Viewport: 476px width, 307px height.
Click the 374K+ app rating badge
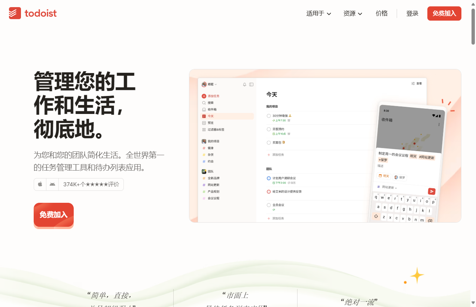(x=91, y=184)
